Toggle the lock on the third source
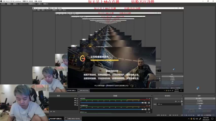The width and height of the screenshot is (216, 121). (x=77, y=103)
